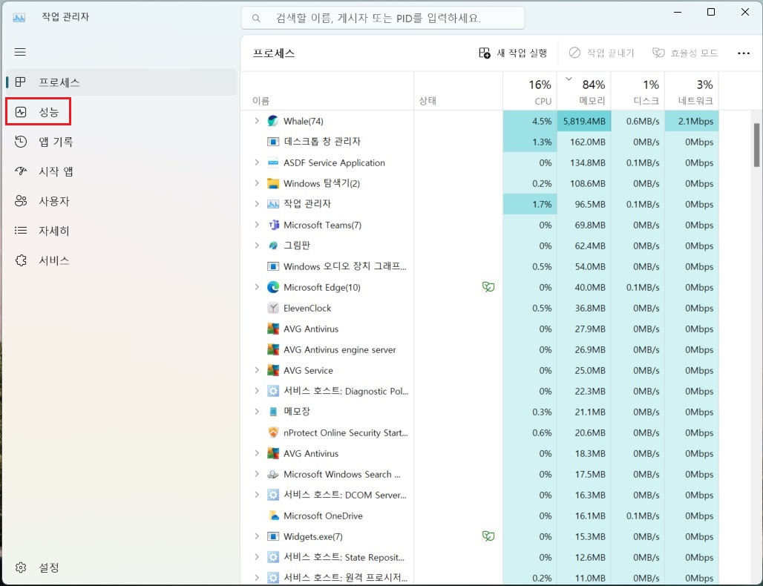
Task: Collapse sort order using 메모리 column arrow
Action: 569,78
